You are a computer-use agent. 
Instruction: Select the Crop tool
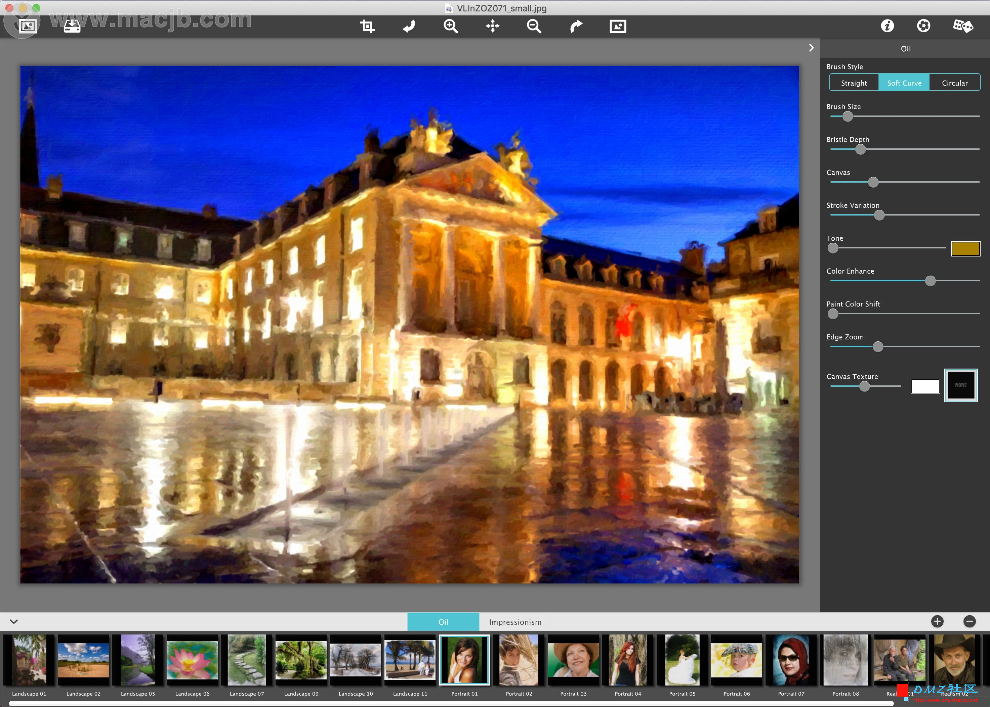[367, 26]
